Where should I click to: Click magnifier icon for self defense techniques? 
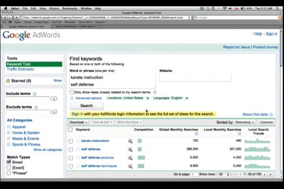point(130,166)
